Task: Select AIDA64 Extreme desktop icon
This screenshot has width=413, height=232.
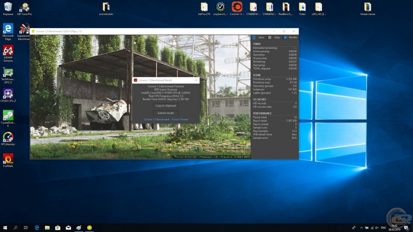Action: coord(8,54)
